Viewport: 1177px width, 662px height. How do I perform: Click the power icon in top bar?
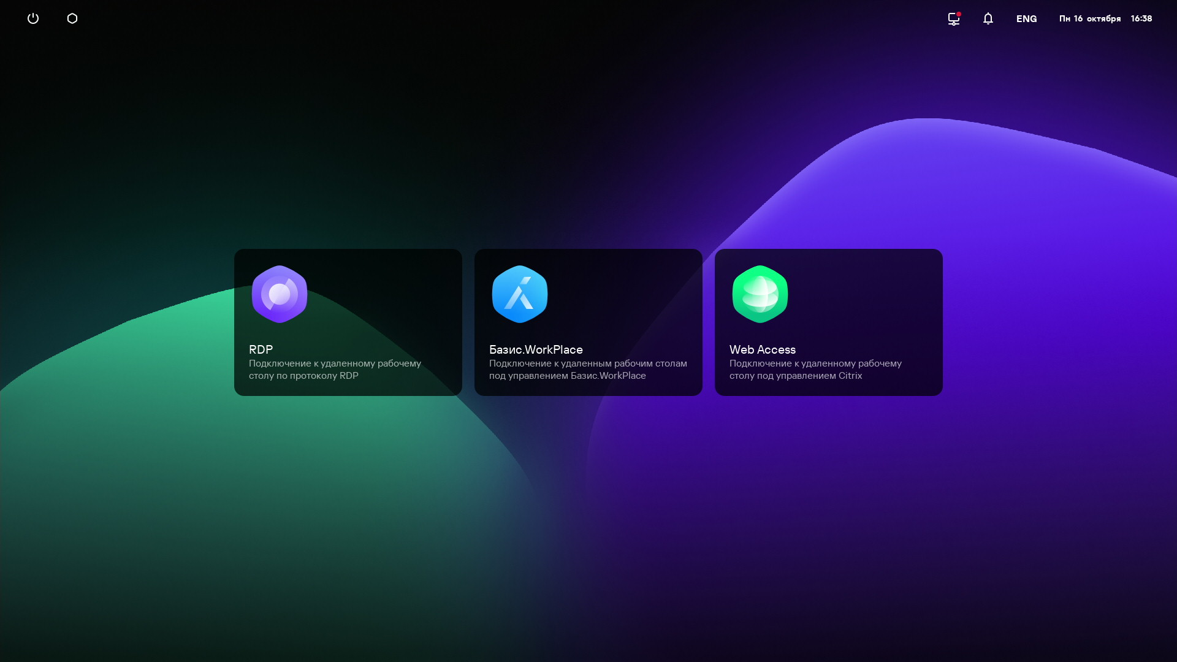click(x=33, y=18)
